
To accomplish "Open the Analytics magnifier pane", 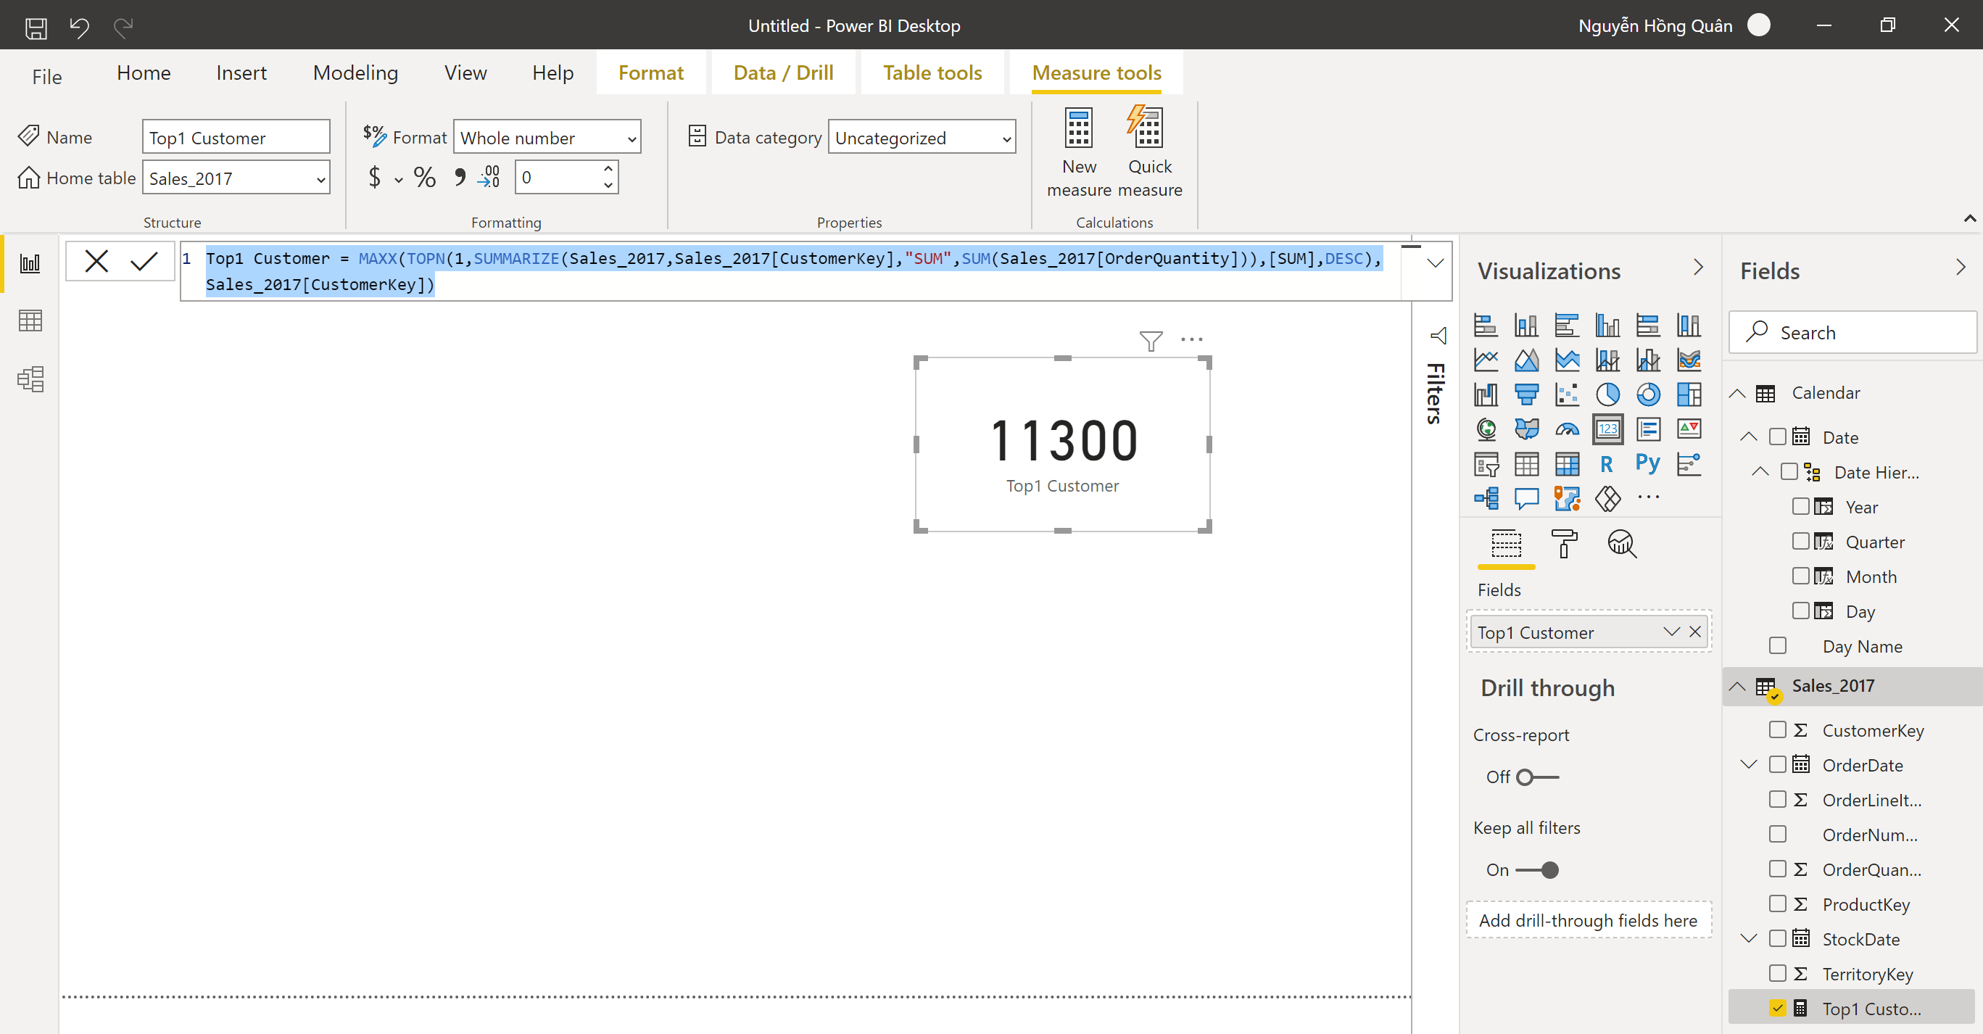I will point(1622,544).
